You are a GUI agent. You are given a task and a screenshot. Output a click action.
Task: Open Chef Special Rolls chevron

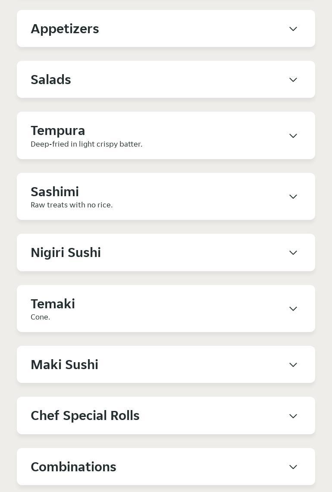pyautogui.click(x=293, y=416)
